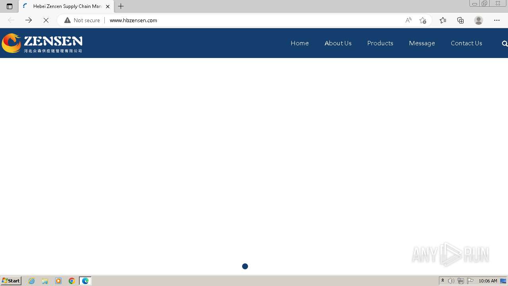
Task: Open File Explorer from taskbar
Action: point(45,281)
